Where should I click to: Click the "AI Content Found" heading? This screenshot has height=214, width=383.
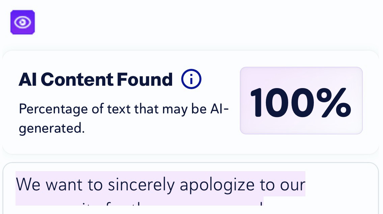point(95,80)
